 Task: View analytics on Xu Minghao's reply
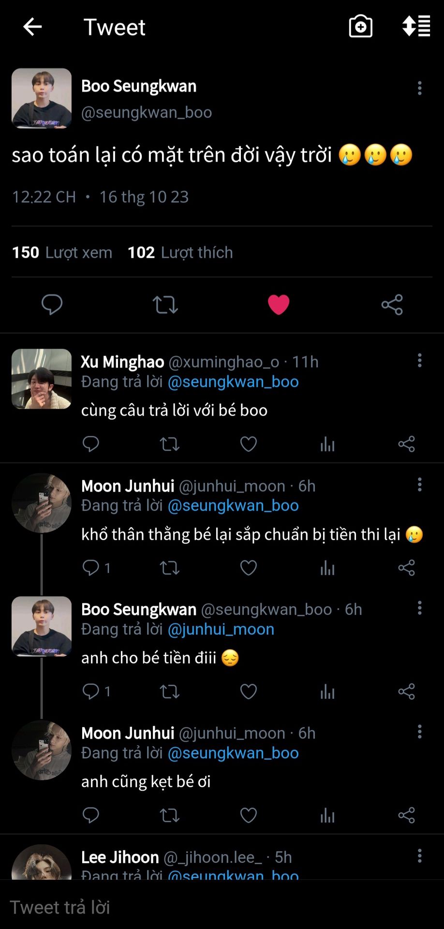[327, 444]
